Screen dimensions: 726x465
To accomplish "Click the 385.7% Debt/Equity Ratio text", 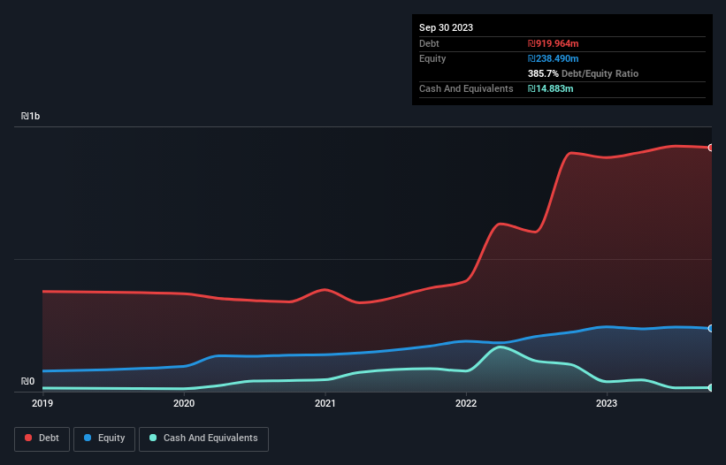I will [x=583, y=73].
